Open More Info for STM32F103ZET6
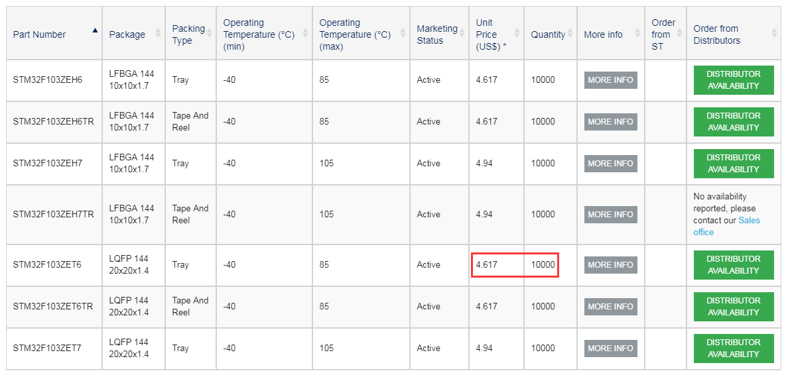This screenshot has width=790, height=377. [x=610, y=265]
